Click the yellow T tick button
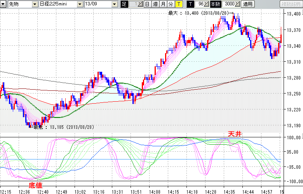303x194 pixels. coord(178,4)
